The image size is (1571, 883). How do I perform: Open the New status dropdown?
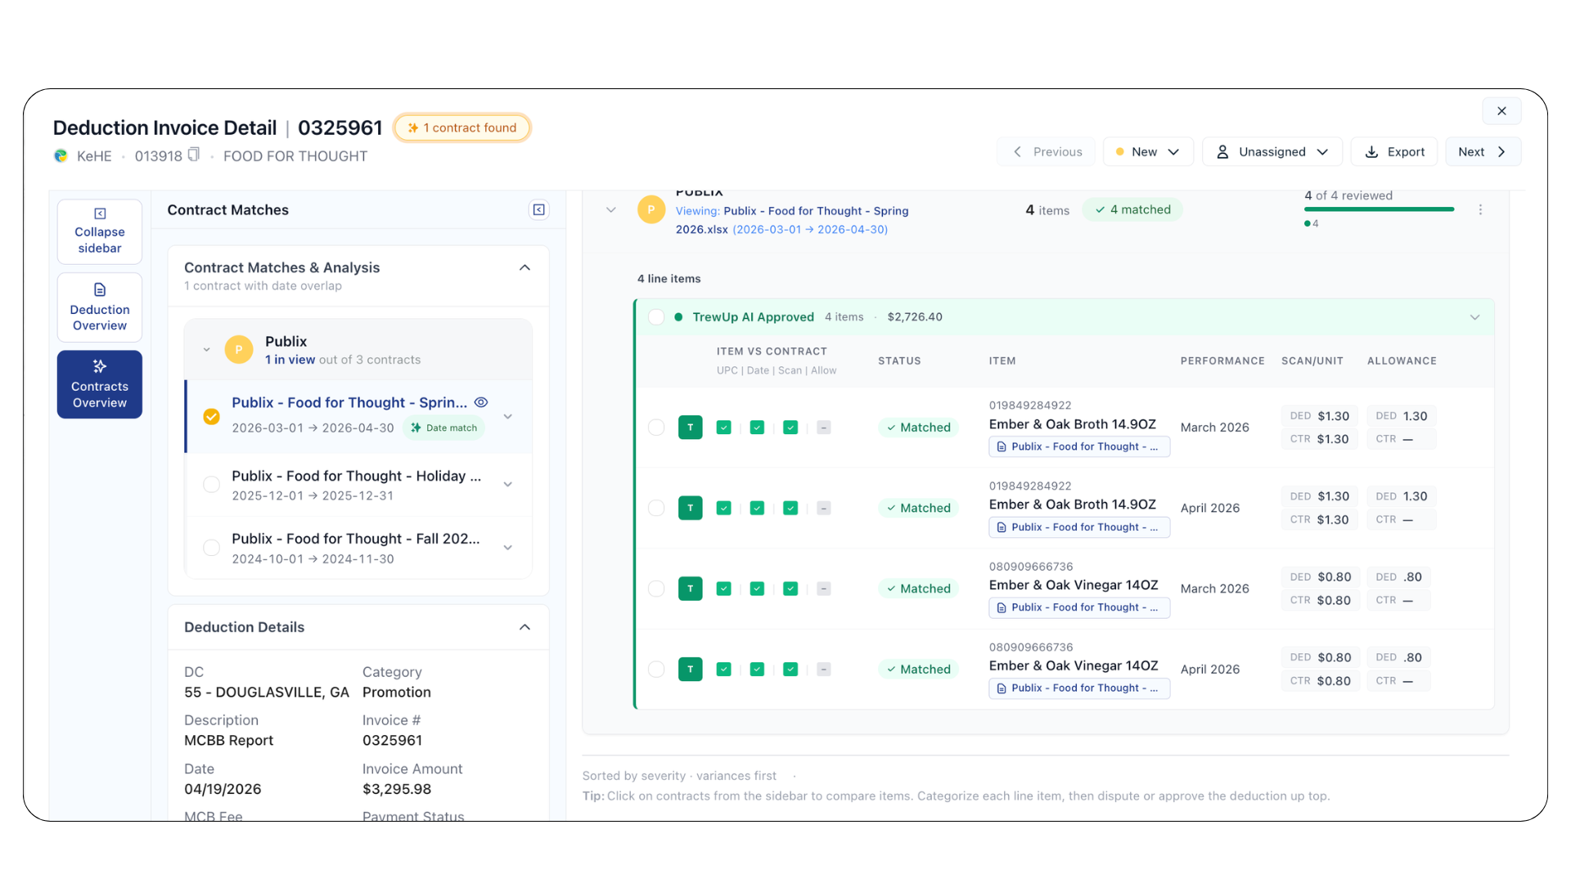(1148, 152)
